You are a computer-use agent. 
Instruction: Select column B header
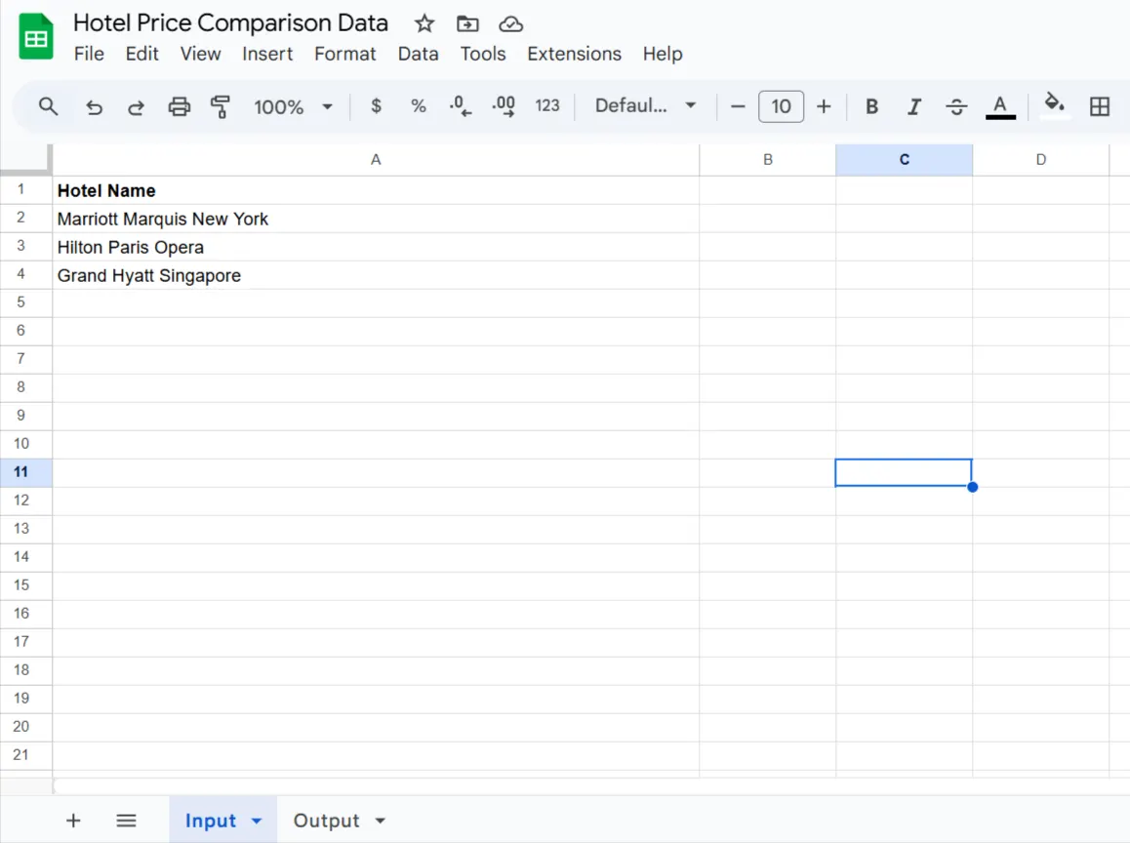(768, 160)
